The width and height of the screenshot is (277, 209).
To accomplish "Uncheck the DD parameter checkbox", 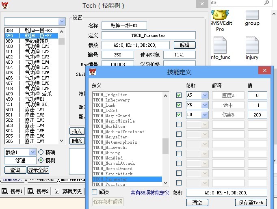I will [x=179, y=115].
